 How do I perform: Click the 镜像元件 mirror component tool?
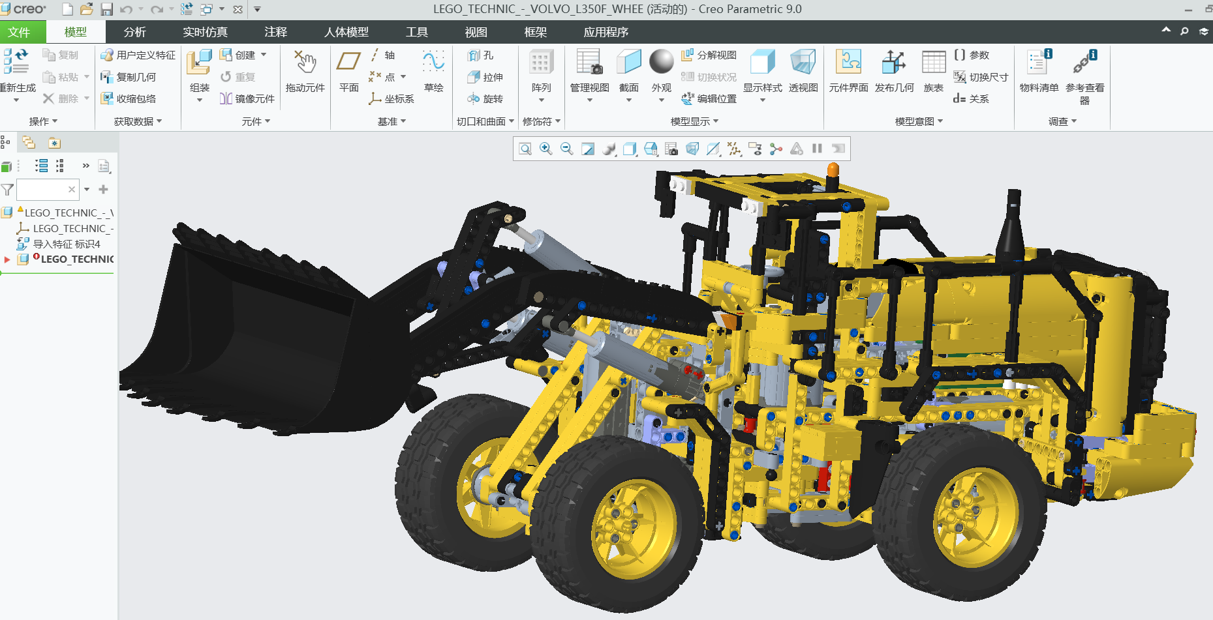(x=247, y=98)
